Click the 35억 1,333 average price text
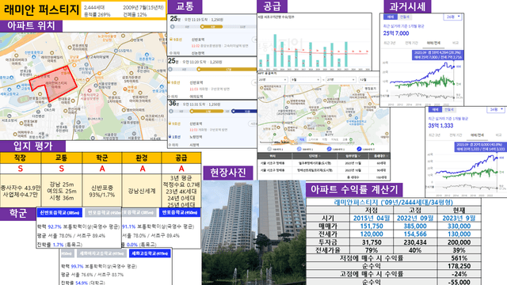The image size is (507, 285). pyautogui.click(x=440, y=125)
